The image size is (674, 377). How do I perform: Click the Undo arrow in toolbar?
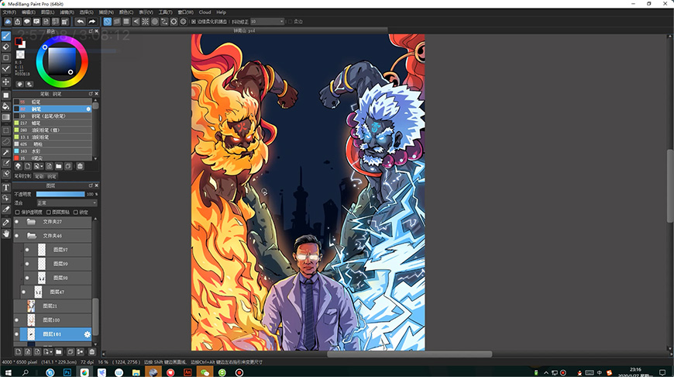(81, 22)
